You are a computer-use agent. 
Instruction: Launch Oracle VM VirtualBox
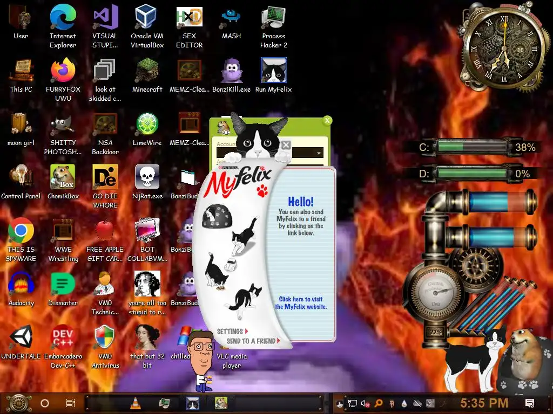(147, 17)
